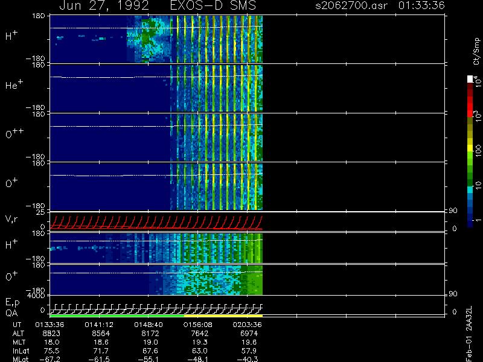Select the MLat value "-40.3"

click(247, 359)
